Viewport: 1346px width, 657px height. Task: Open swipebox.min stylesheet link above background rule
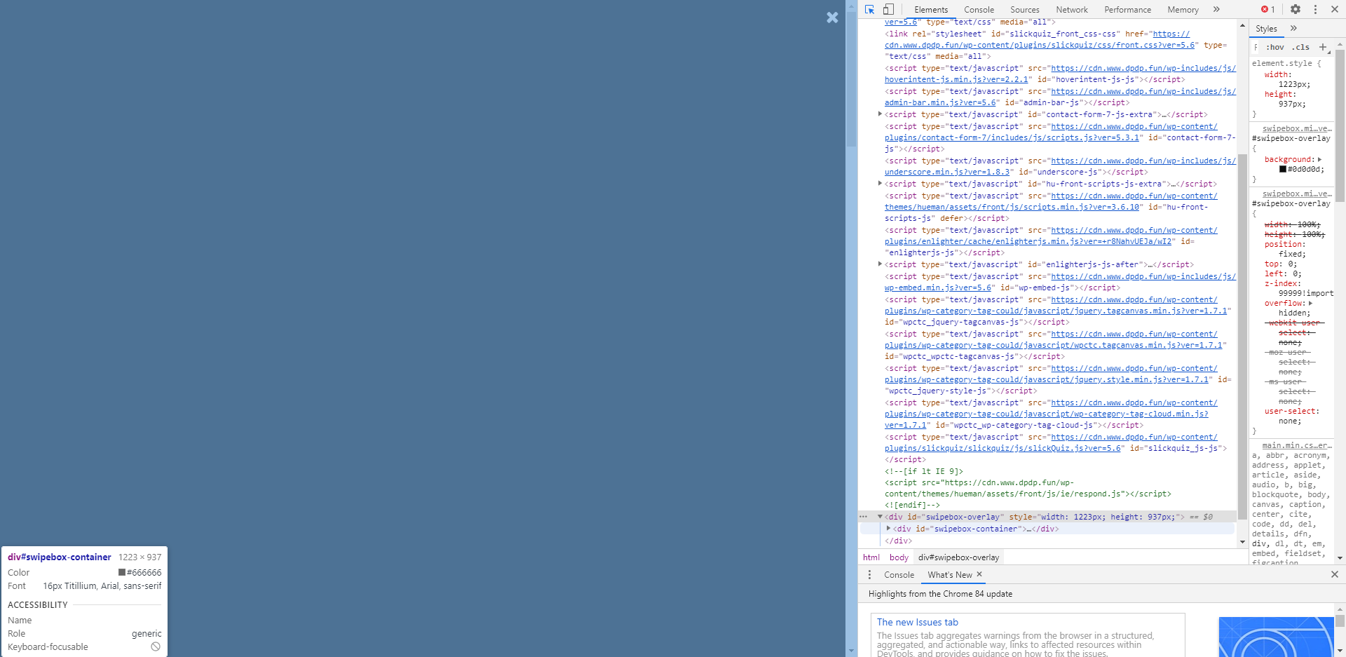pos(1296,128)
